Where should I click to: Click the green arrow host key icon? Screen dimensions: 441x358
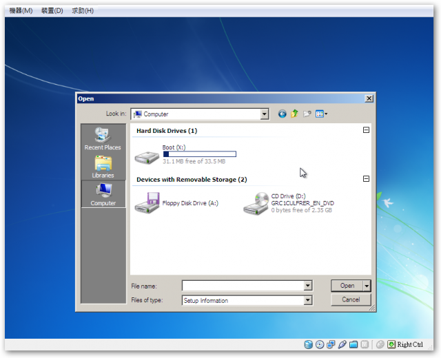[x=391, y=344]
